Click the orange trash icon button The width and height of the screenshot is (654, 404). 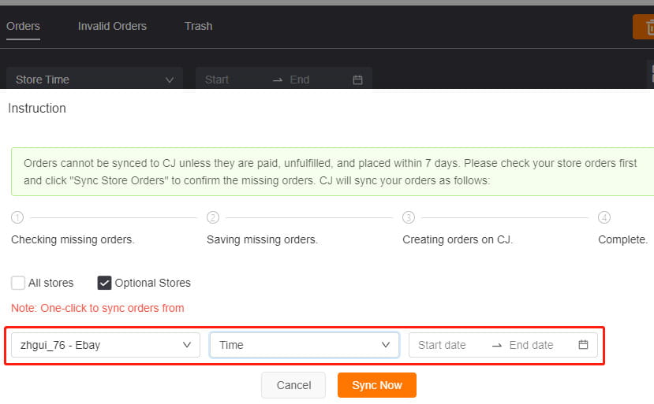645,28
